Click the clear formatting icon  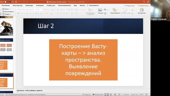(x=53, y=10)
